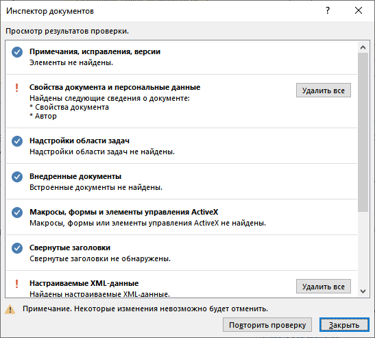The image size is (375, 338).
Task: Click the checkmark icon beside Примечания, исправления, версии
Action: click(17, 52)
